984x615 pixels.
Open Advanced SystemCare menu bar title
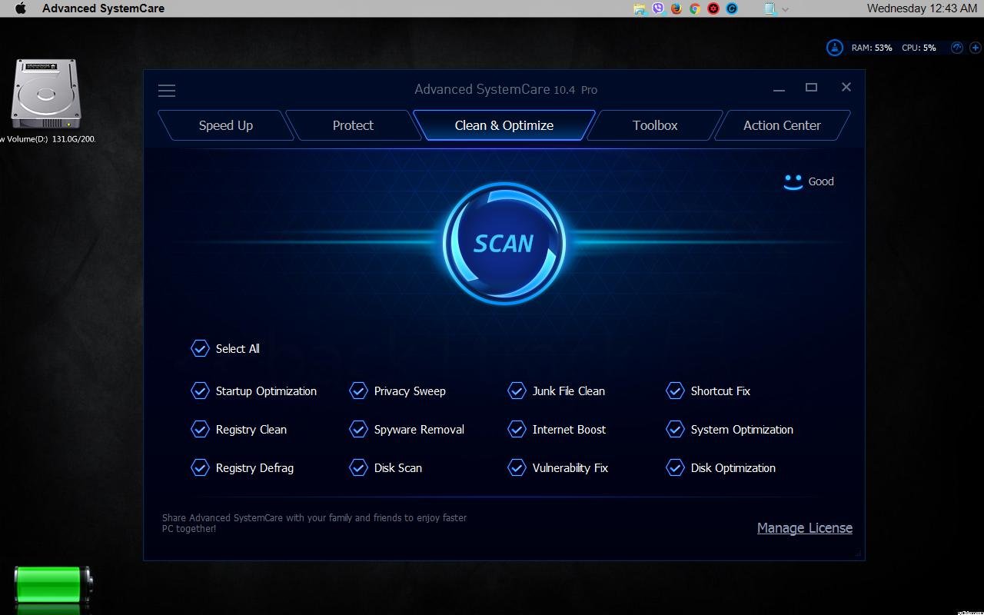(x=103, y=8)
